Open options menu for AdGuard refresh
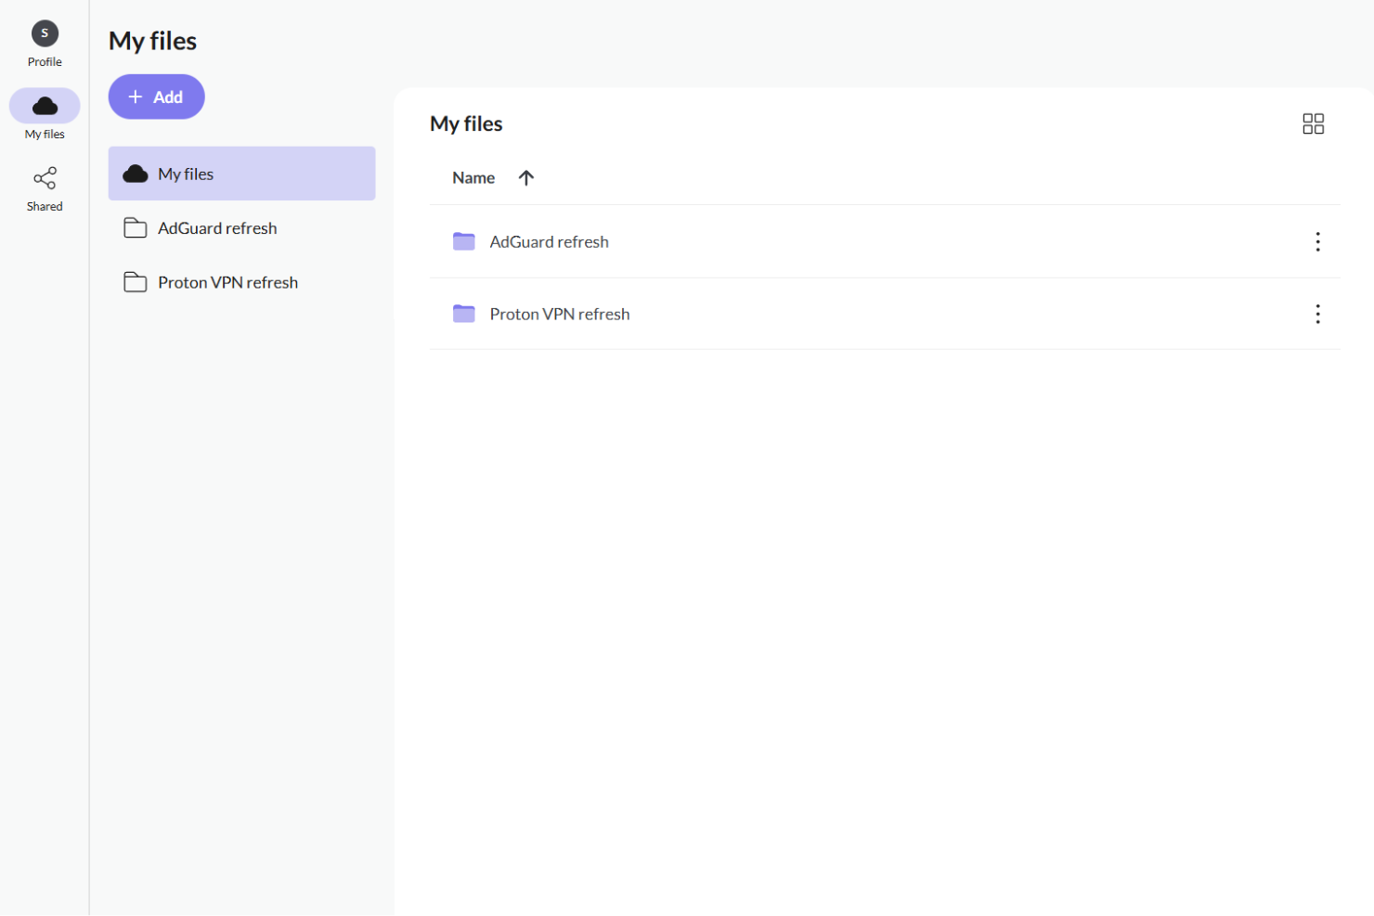1374x916 pixels. tap(1317, 241)
